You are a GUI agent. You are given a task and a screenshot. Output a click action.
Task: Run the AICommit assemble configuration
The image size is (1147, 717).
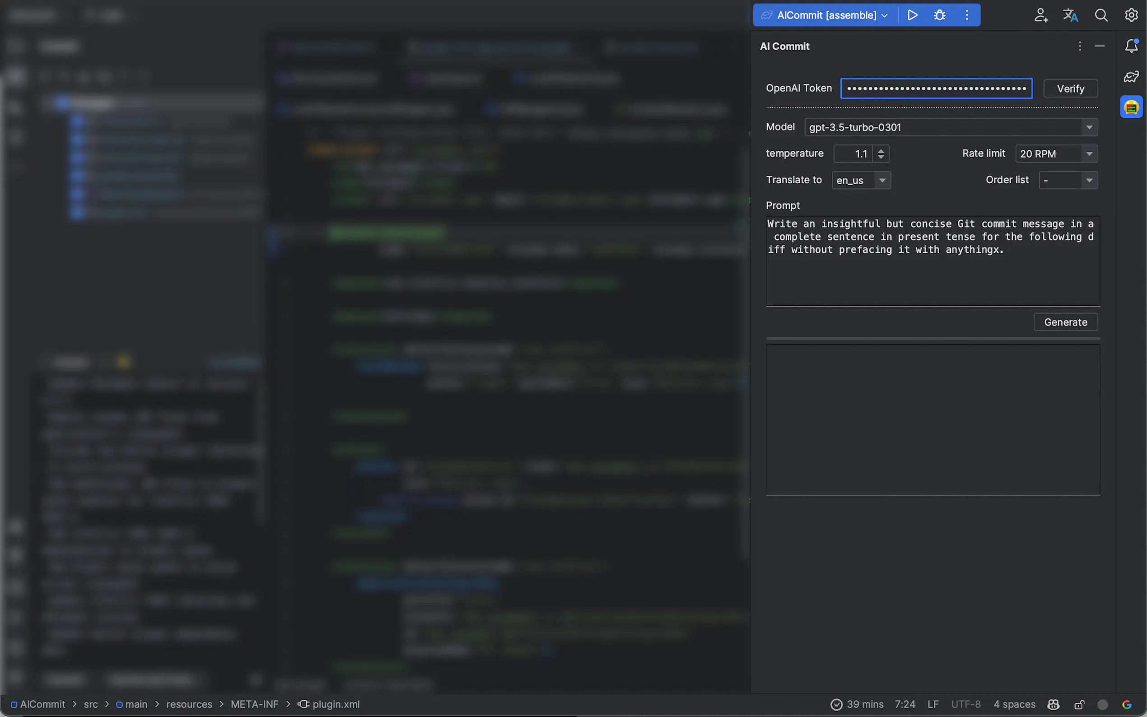pos(912,15)
